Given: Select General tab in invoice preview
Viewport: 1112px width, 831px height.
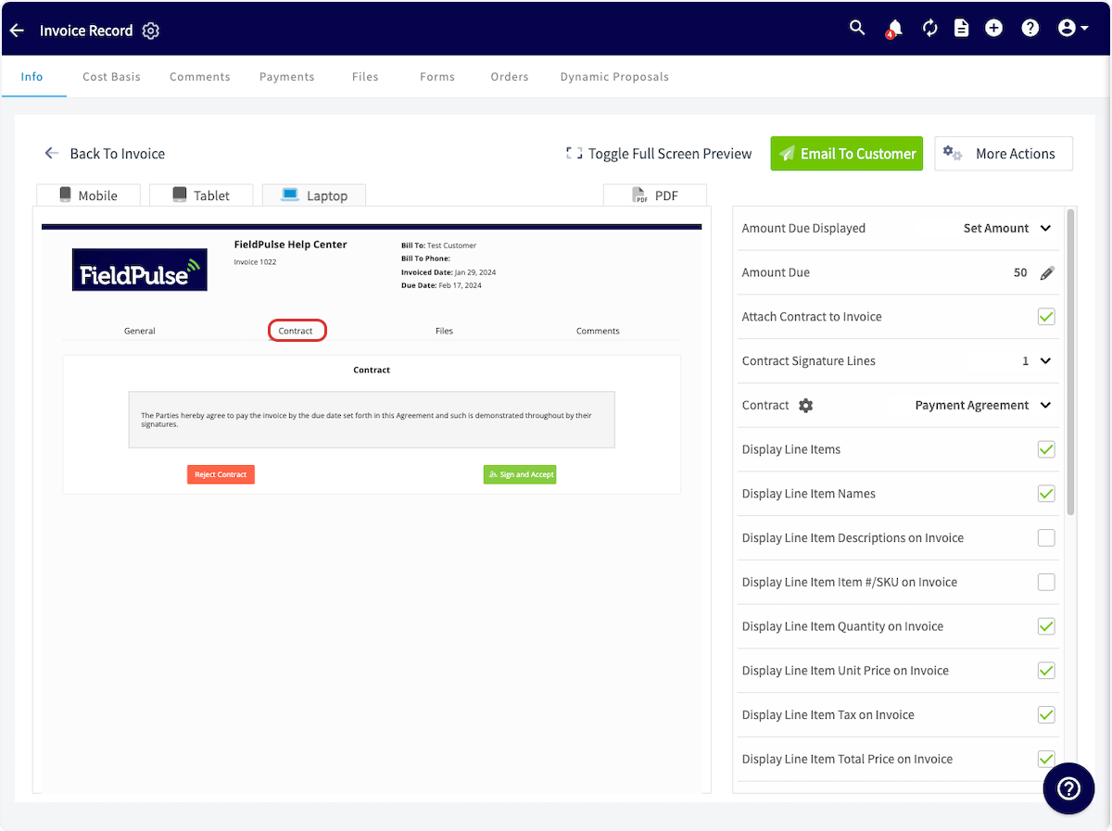Looking at the screenshot, I should coord(140,331).
